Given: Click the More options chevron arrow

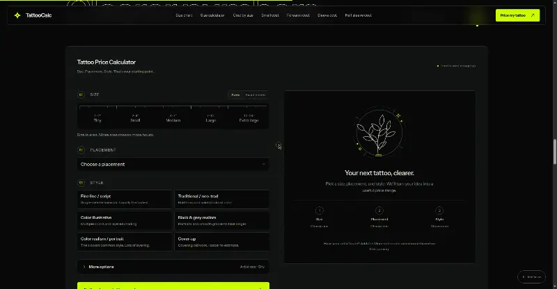Looking at the screenshot, I should (x=84, y=267).
